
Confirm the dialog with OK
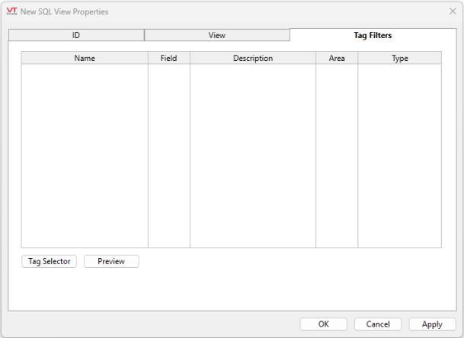(x=323, y=324)
